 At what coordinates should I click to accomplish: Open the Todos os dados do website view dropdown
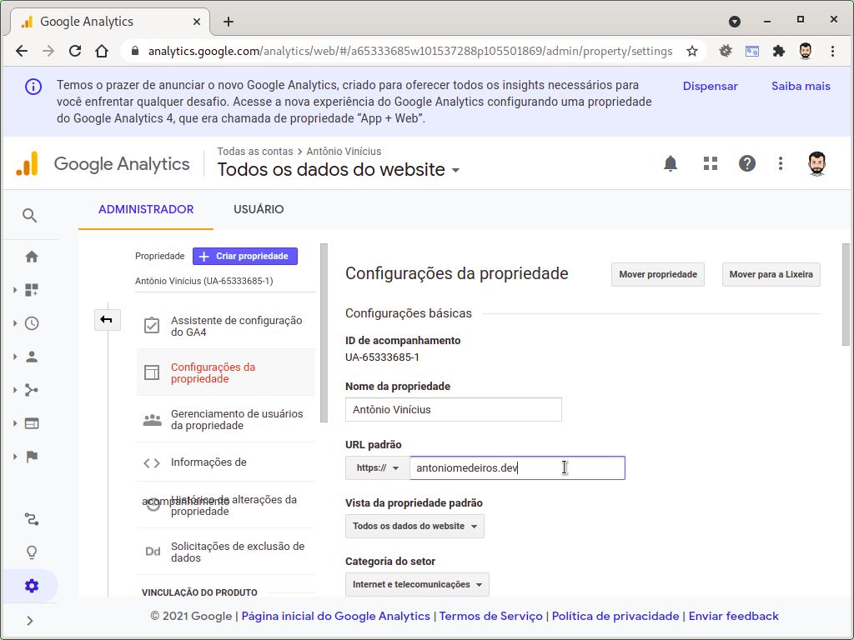414,527
